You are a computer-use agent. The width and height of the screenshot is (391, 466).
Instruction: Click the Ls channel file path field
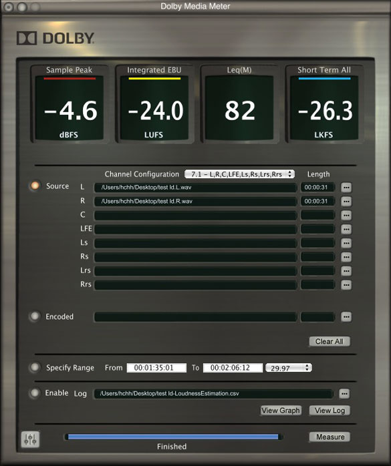pyautogui.click(x=195, y=243)
